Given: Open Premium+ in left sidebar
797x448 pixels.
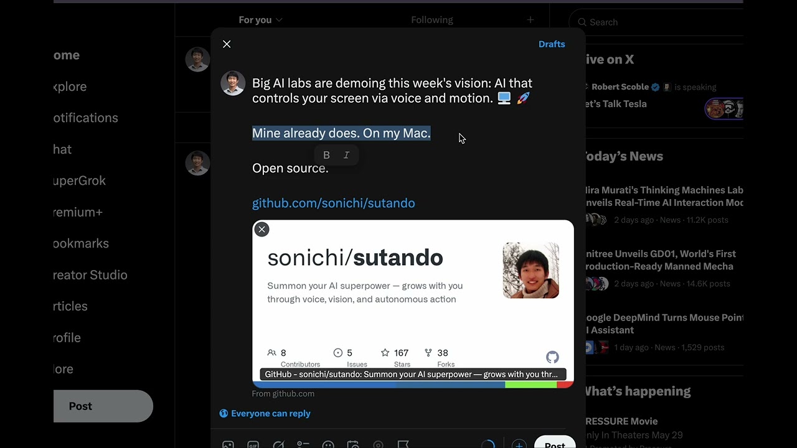Looking at the screenshot, I should (x=78, y=212).
